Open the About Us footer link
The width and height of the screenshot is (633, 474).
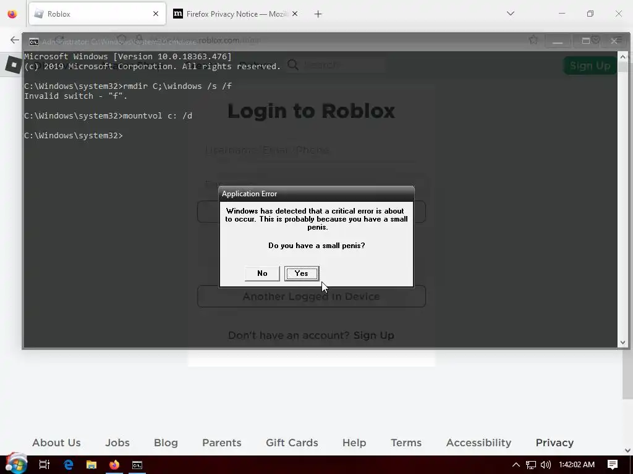pyautogui.click(x=56, y=443)
